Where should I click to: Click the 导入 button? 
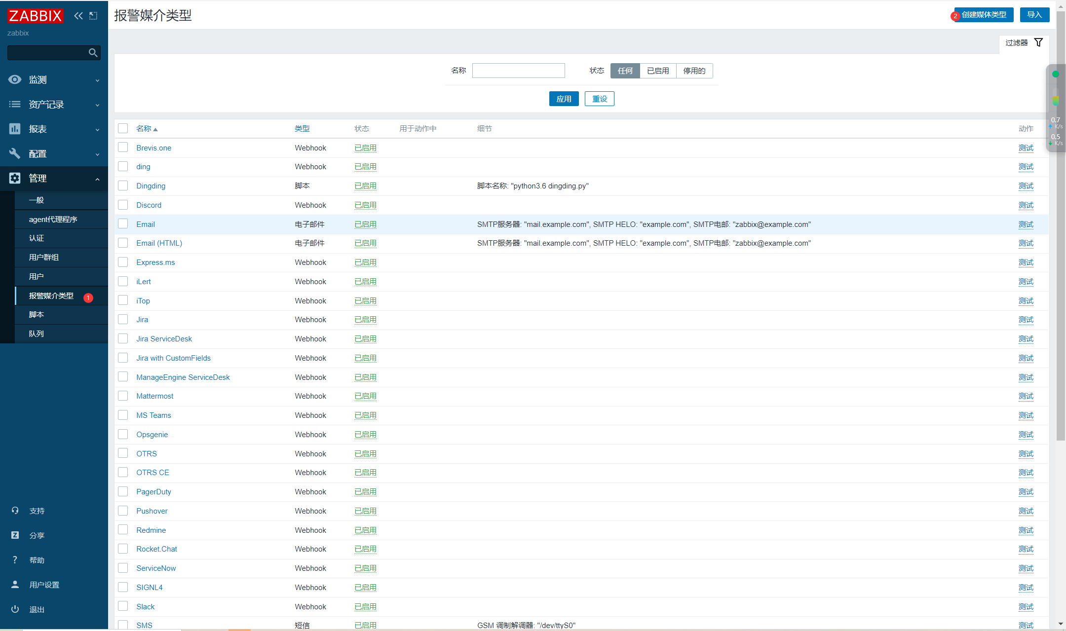click(x=1034, y=15)
